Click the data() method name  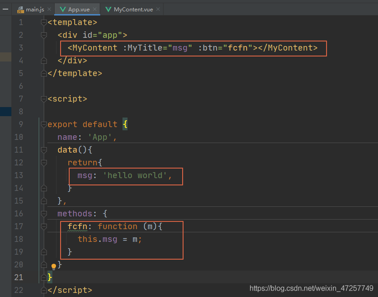[67, 150]
